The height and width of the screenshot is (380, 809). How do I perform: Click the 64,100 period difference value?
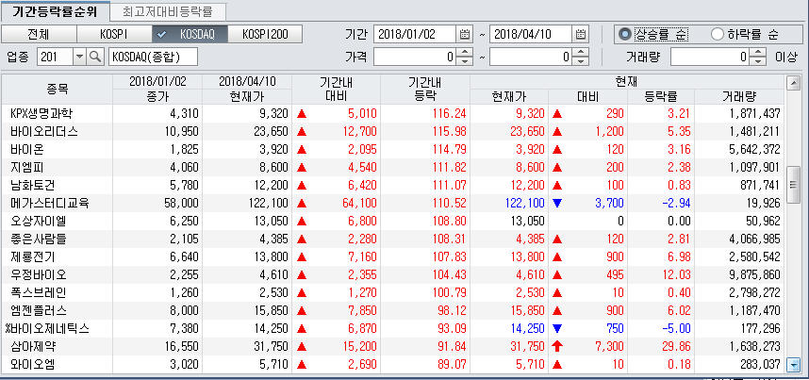pyautogui.click(x=359, y=204)
